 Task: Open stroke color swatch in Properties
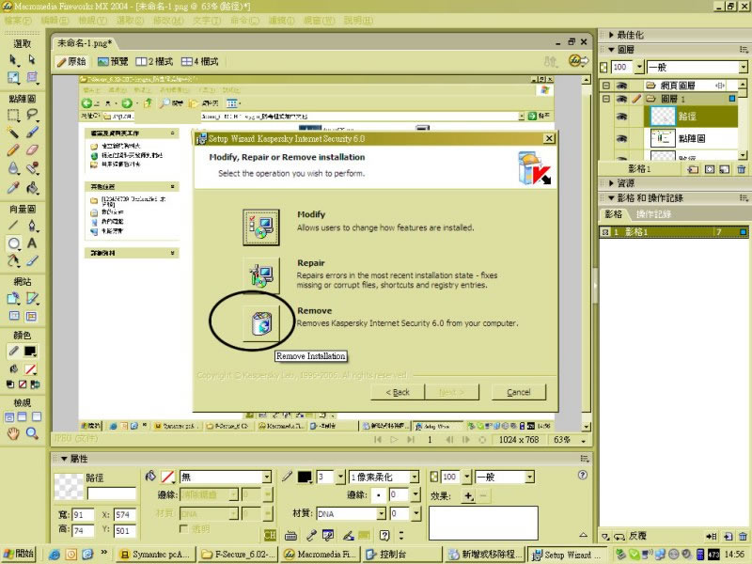pyautogui.click(x=305, y=477)
